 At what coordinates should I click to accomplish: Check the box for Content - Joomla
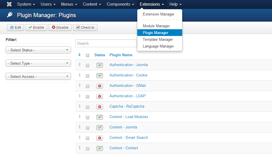pyautogui.click(x=88, y=128)
